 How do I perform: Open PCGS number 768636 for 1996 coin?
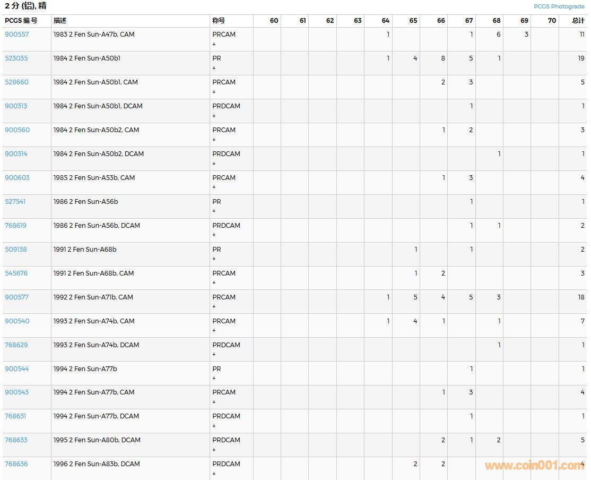[x=16, y=464]
